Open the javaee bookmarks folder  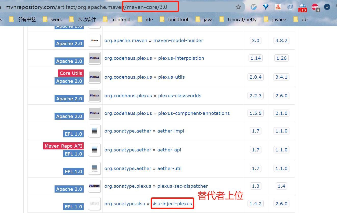point(275,19)
